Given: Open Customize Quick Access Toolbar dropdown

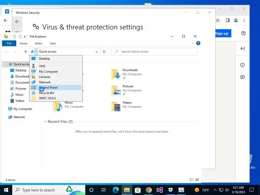Looking at the screenshot, I should click(25, 37).
